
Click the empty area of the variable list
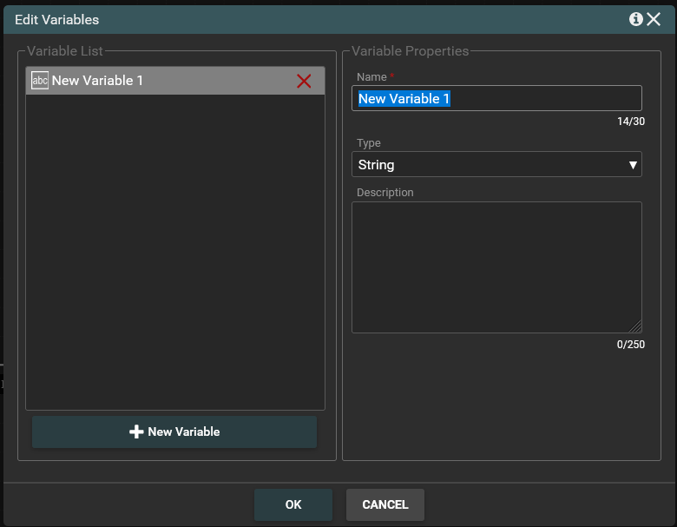(174, 252)
